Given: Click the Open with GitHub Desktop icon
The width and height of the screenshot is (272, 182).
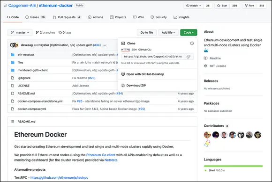Looking at the screenshot, I should 123,74.
